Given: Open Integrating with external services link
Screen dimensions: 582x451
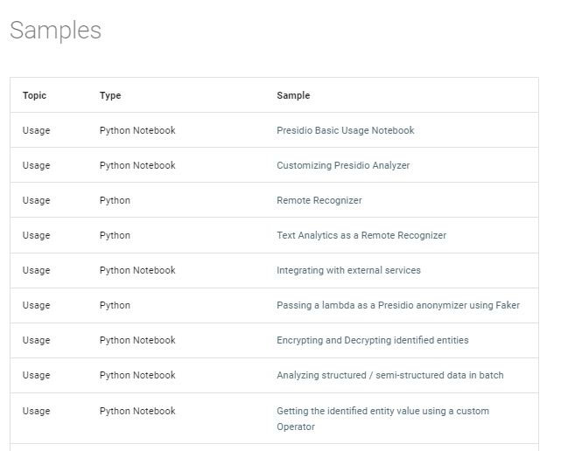Looking at the screenshot, I should click(x=348, y=270).
